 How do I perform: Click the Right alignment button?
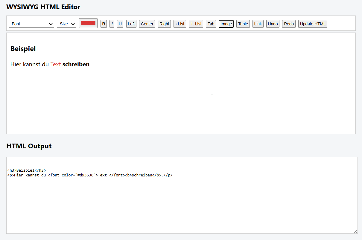point(164,24)
